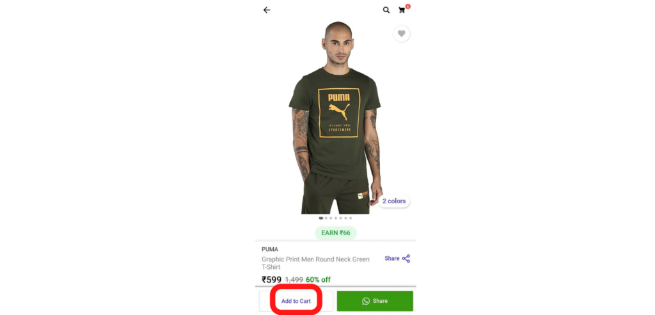Jump to the last carousel dot
Screen dimensions: 655x315
tap(351, 219)
